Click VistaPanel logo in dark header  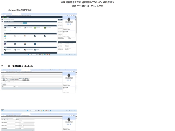tap(6, 17)
